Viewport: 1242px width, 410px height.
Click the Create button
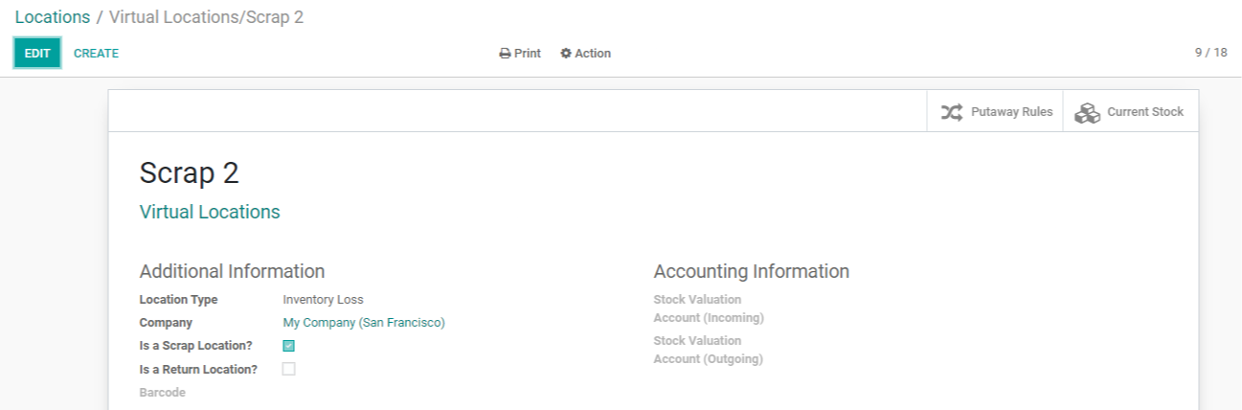point(96,54)
